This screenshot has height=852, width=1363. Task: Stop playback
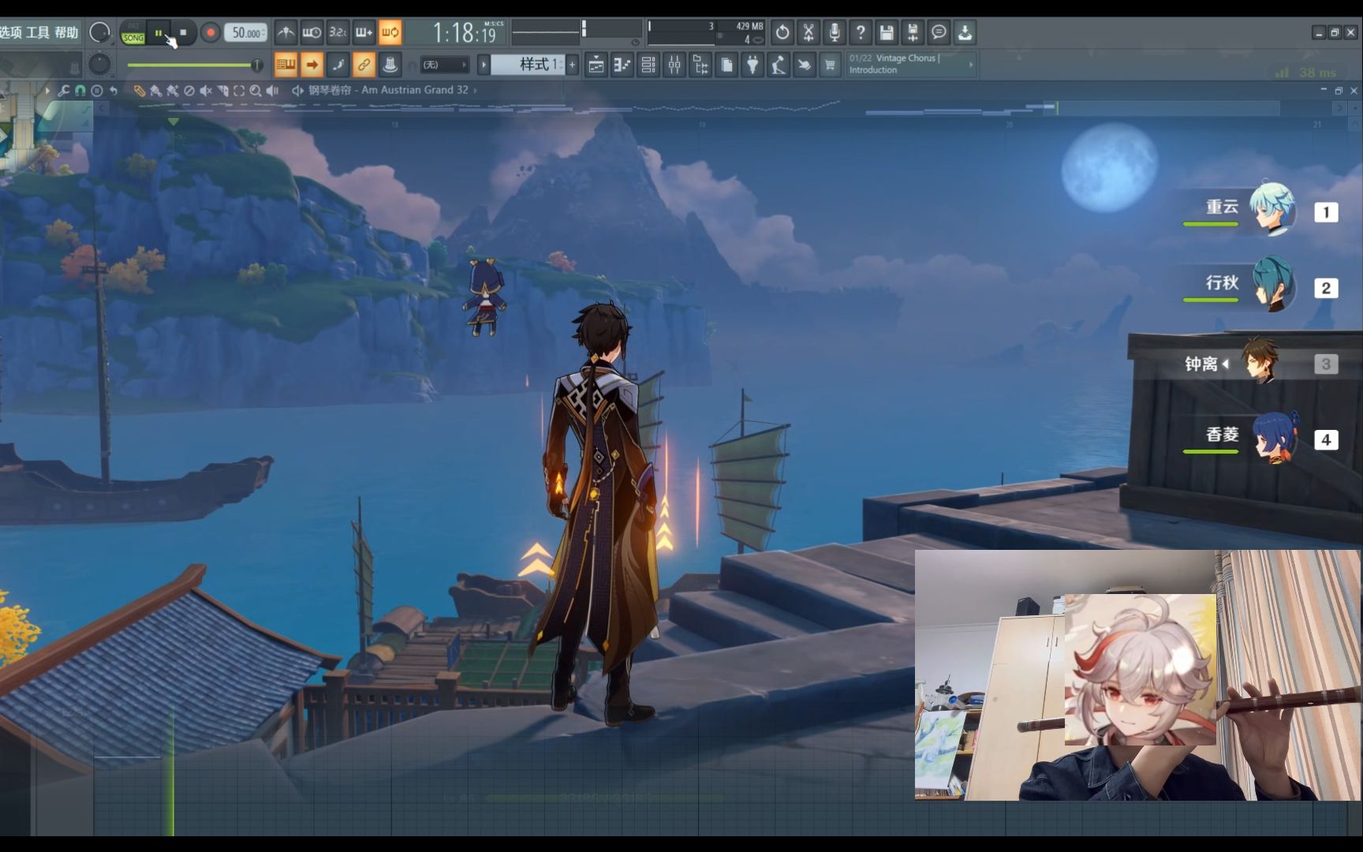(x=183, y=32)
